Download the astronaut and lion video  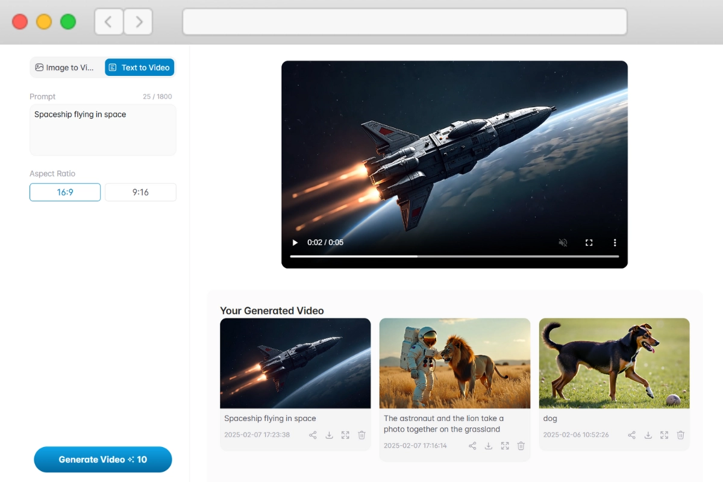pyautogui.click(x=488, y=446)
